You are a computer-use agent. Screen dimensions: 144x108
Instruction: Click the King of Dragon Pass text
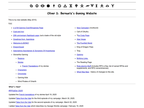(x=85, y=47)
